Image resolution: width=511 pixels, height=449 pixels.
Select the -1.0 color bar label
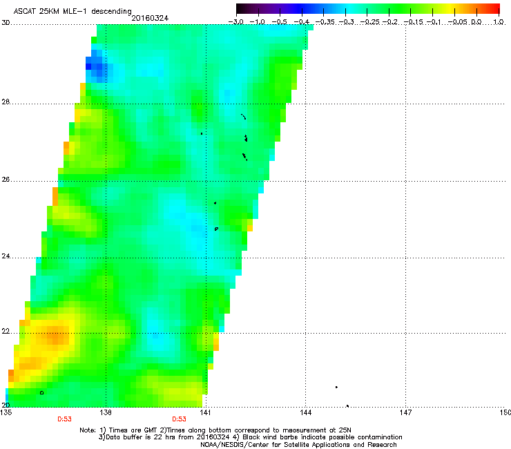tap(258, 22)
